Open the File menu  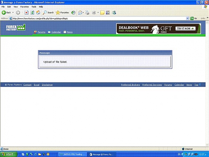[x=3, y=7]
